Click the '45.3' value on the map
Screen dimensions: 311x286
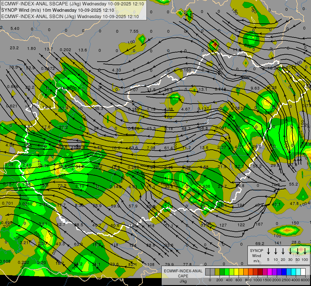tap(151, 129)
